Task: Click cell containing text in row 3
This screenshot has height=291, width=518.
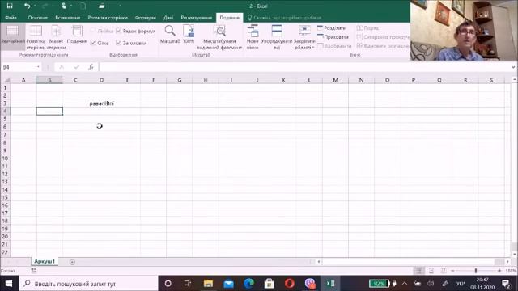Action: 101,103
